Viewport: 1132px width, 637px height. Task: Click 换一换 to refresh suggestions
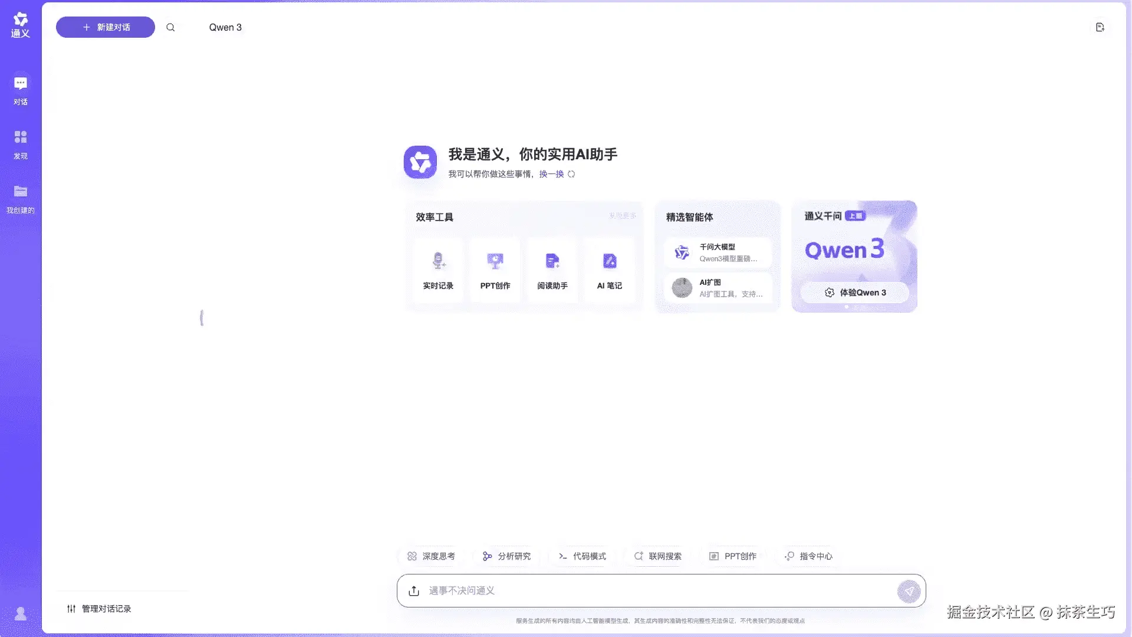pyautogui.click(x=551, y=174)
